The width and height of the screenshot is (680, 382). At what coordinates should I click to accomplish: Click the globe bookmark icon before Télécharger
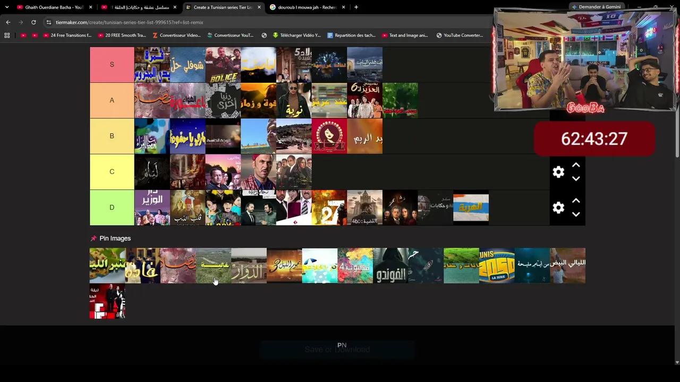pos(264,36)
